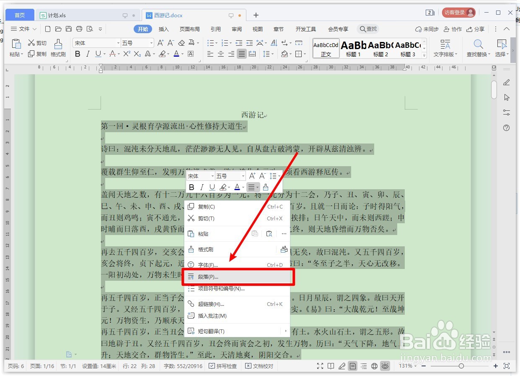Click the Cut (剪切) ribbon button
520x376 pixels.
tap(37, 43)
